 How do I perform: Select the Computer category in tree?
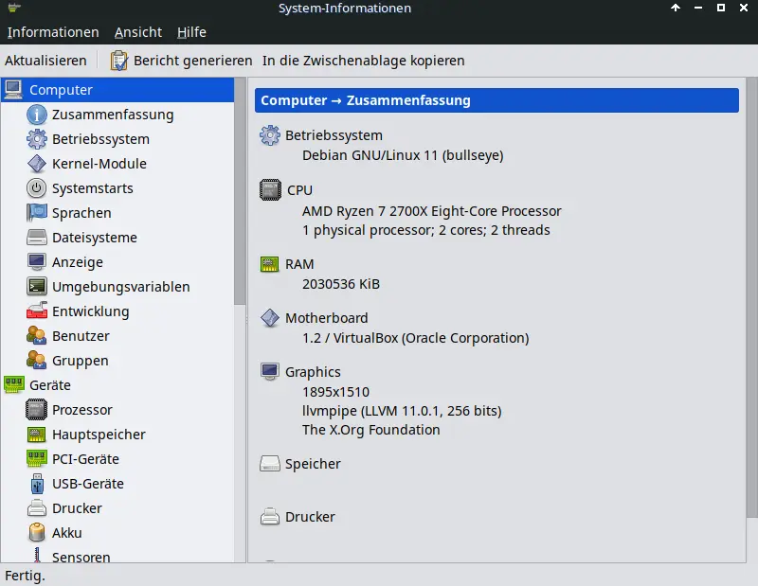tap(61, 90)
